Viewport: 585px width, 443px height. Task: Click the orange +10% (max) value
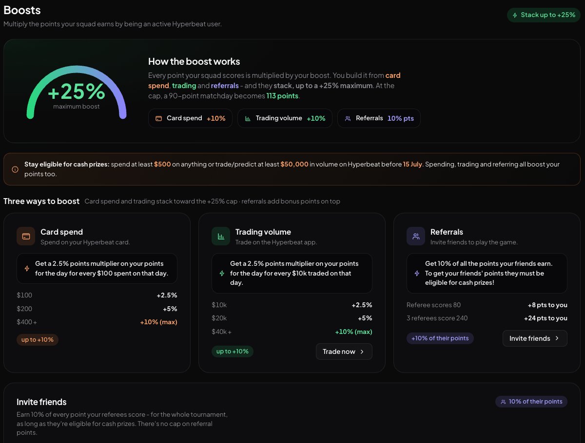point(158,322)
